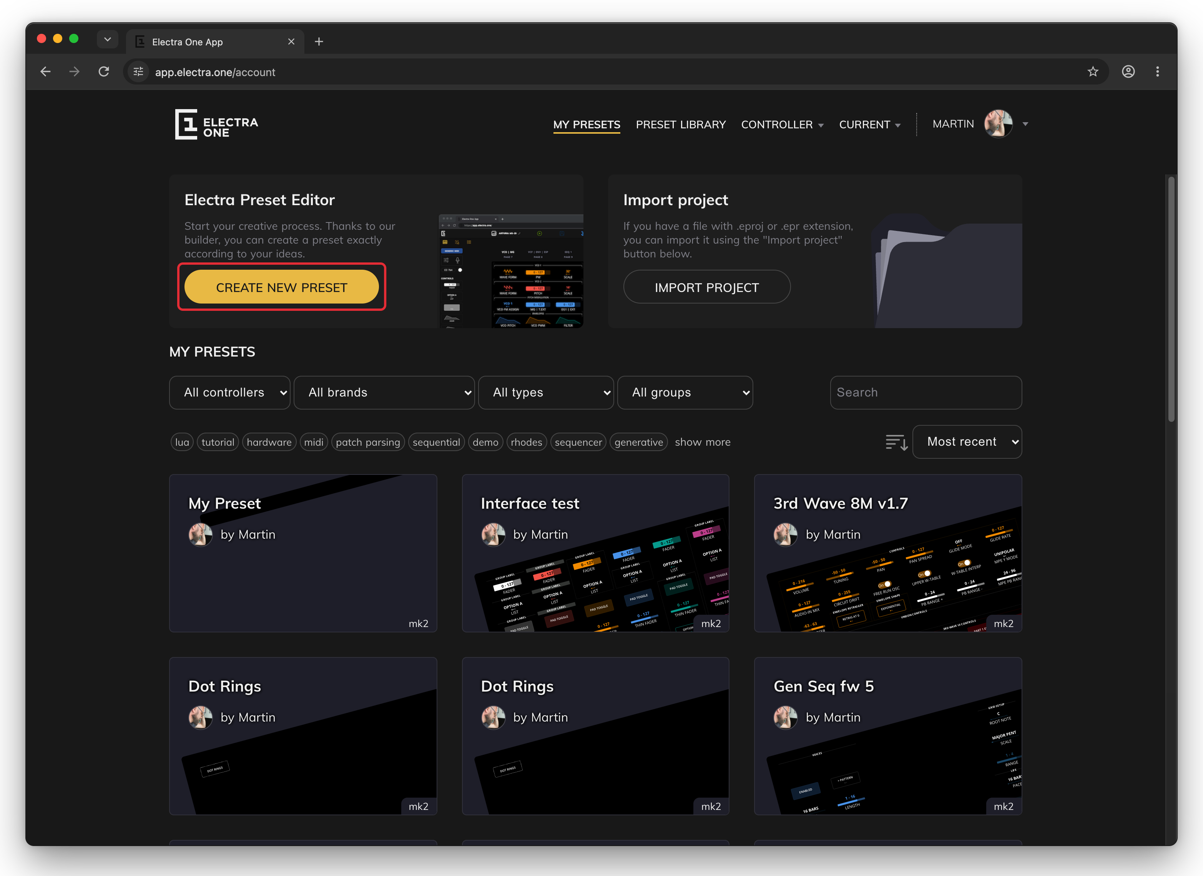1203x876 pixels.
Task: Filter by the patch parsing tag
Action: click(367, 442)
